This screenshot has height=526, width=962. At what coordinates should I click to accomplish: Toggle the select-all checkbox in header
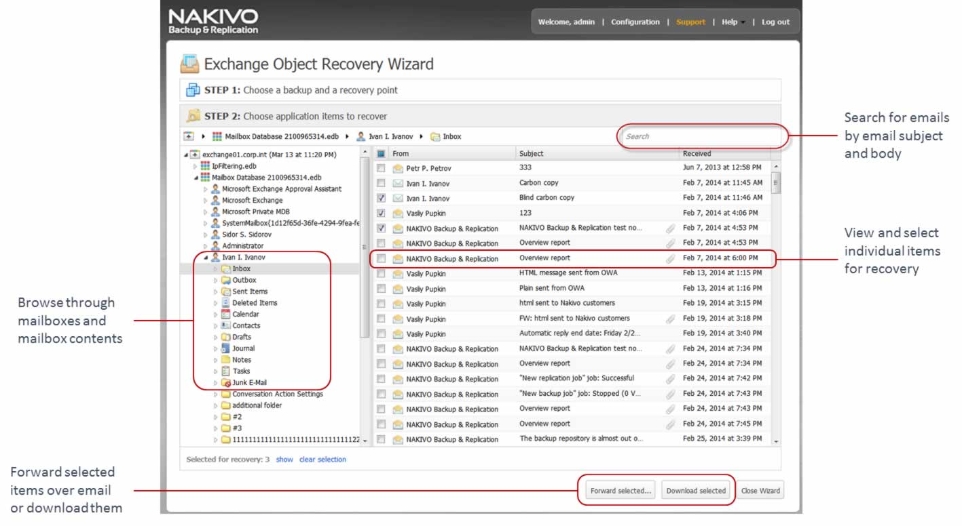[381, 154]
